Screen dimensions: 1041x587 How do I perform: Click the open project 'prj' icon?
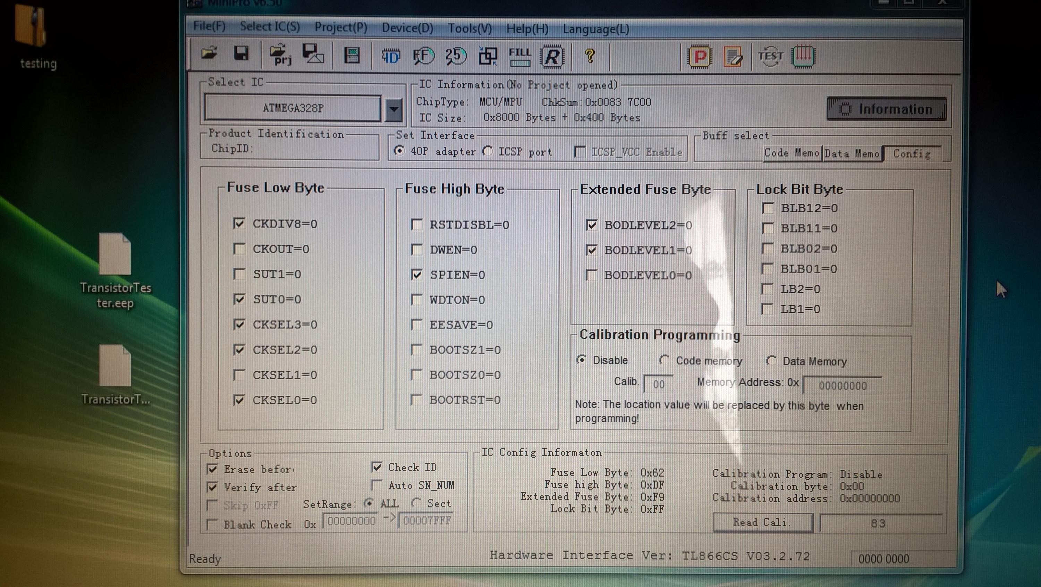(x=280, y=55)
